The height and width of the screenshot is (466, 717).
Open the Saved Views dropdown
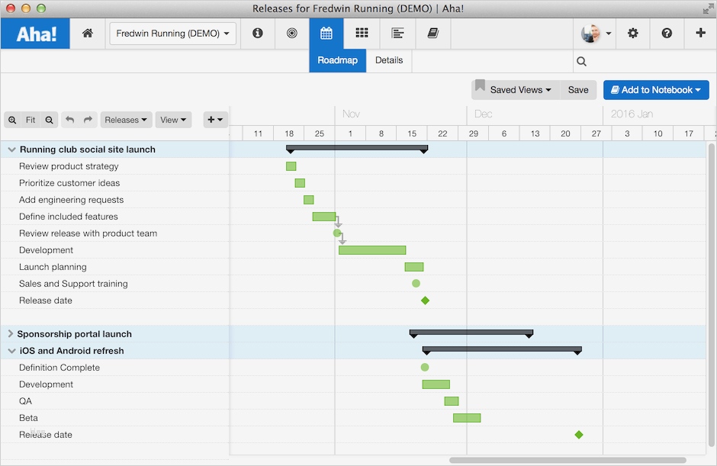[520, 90]
